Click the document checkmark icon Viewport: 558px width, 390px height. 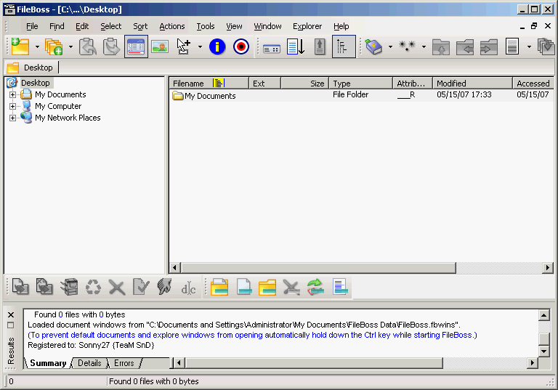(x=141, y=286)
